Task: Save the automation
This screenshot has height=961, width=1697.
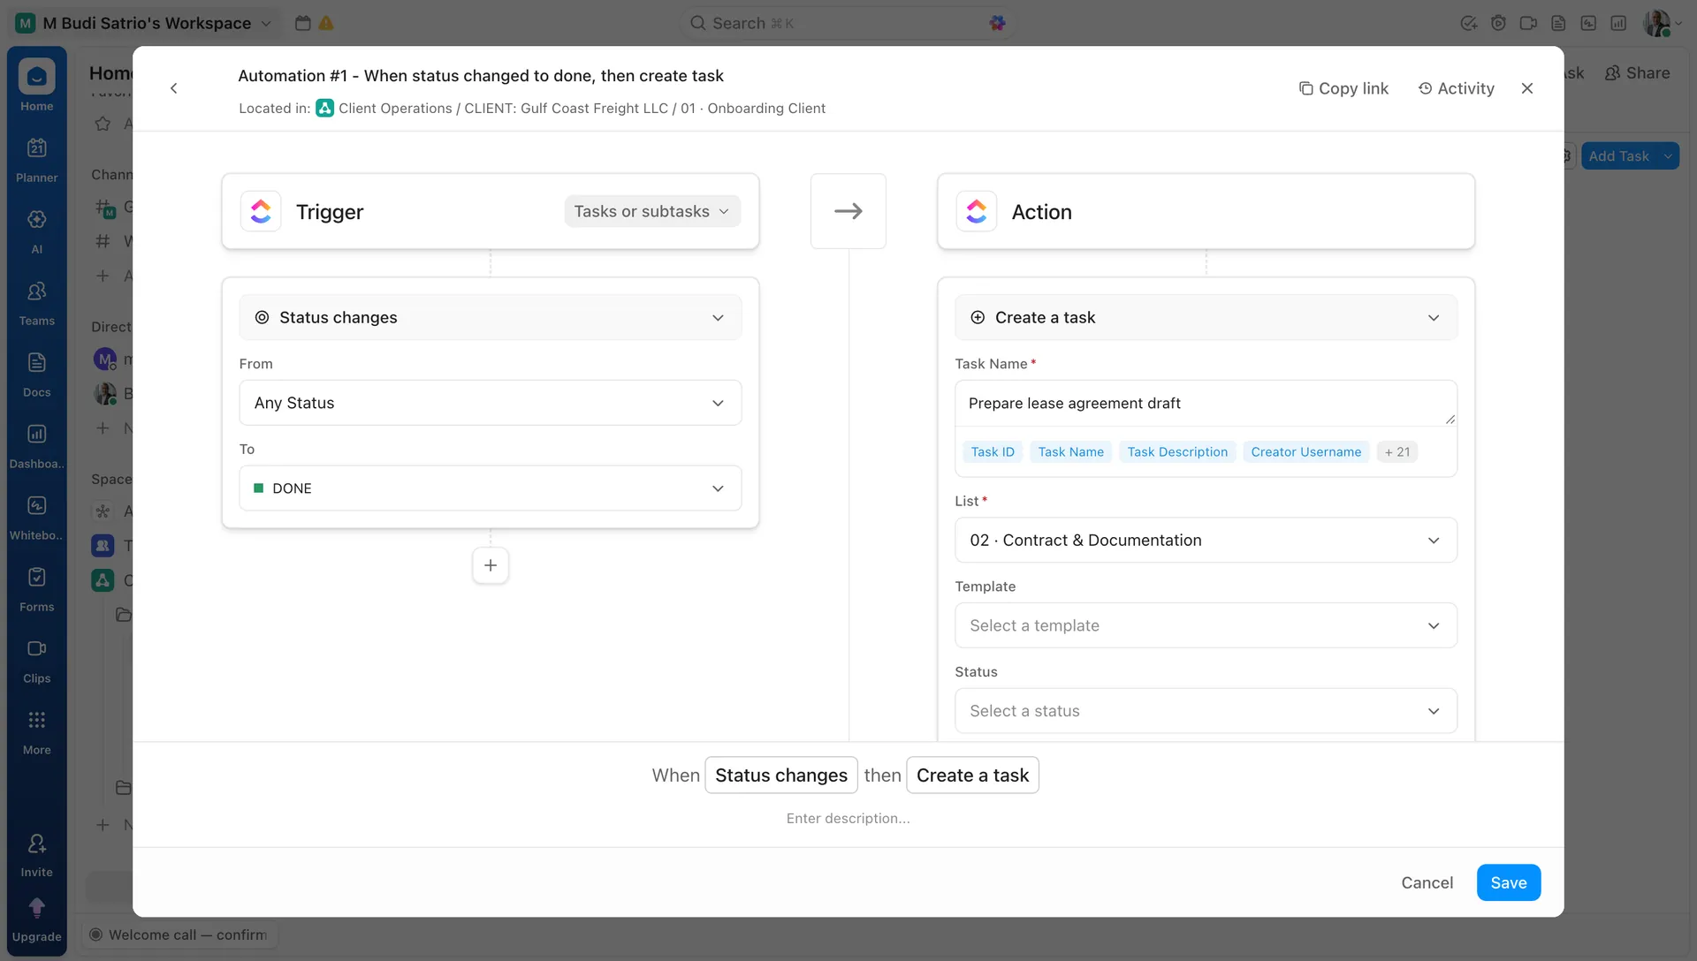Action: pos(1508,882)
